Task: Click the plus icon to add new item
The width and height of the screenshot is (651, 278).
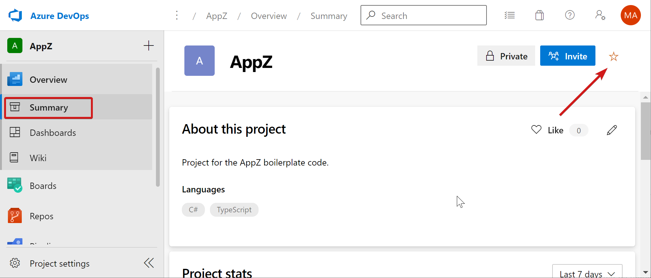Action: point(148,45)
